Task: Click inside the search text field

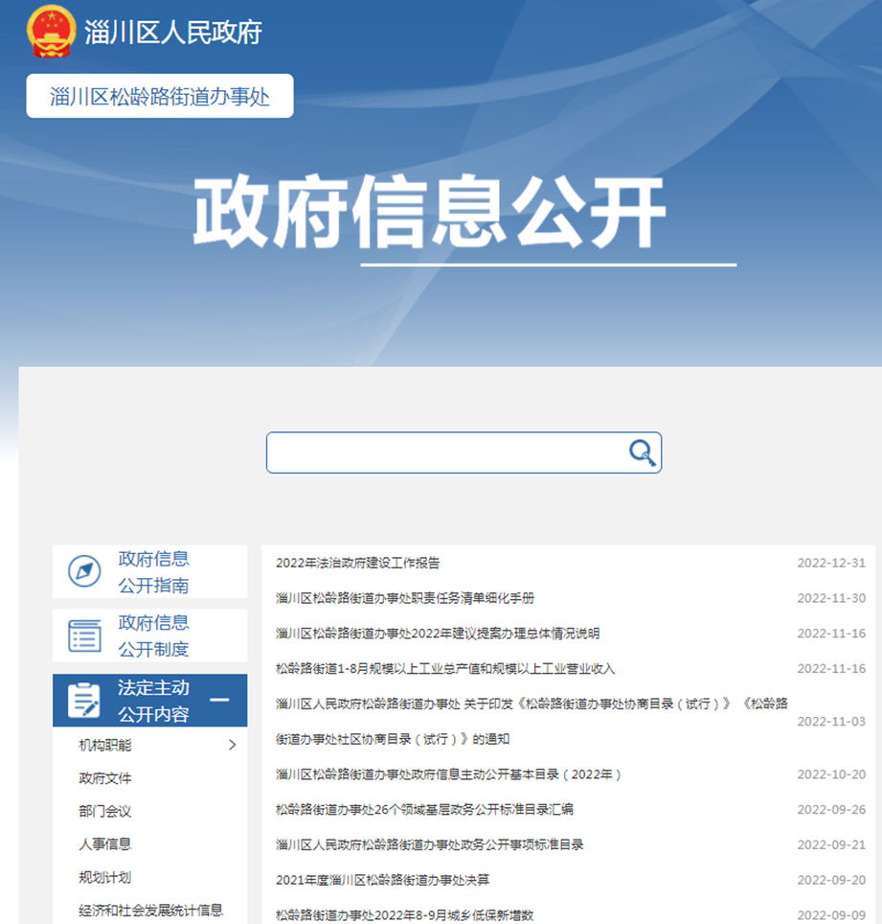Action: [445, 452]
